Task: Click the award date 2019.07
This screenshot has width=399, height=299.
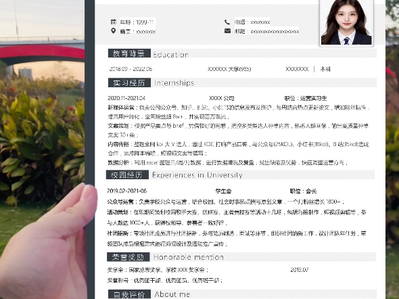Action: pyautogui.click(x=300, y=270)
